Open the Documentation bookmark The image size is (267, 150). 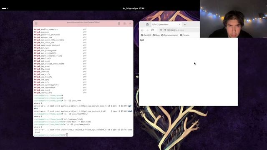click(x=170, y=35)
